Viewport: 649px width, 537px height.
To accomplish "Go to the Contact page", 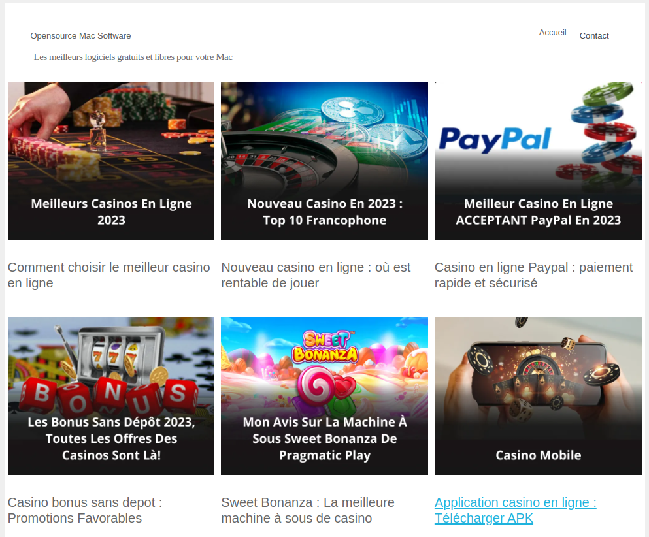I will click(593, 36).
